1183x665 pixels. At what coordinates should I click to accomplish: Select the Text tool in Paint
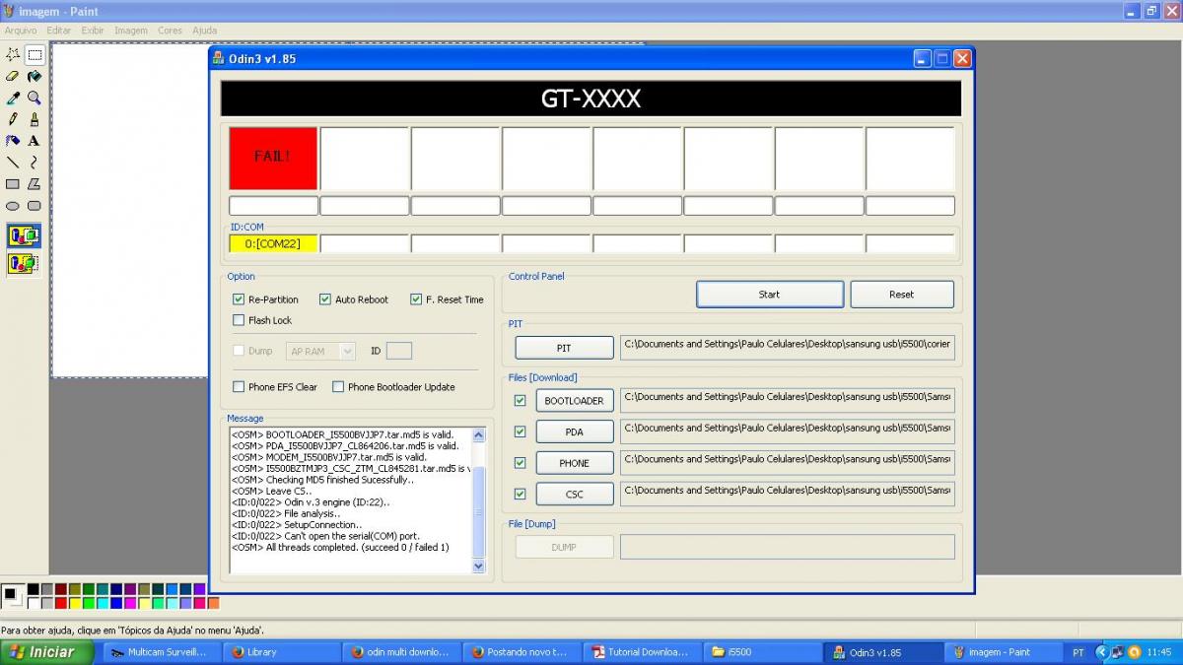[35, 141]
